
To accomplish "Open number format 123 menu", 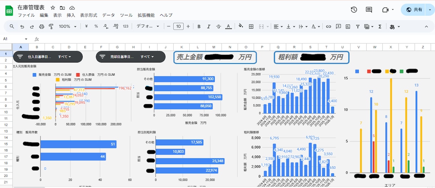I will pos(126,26).
